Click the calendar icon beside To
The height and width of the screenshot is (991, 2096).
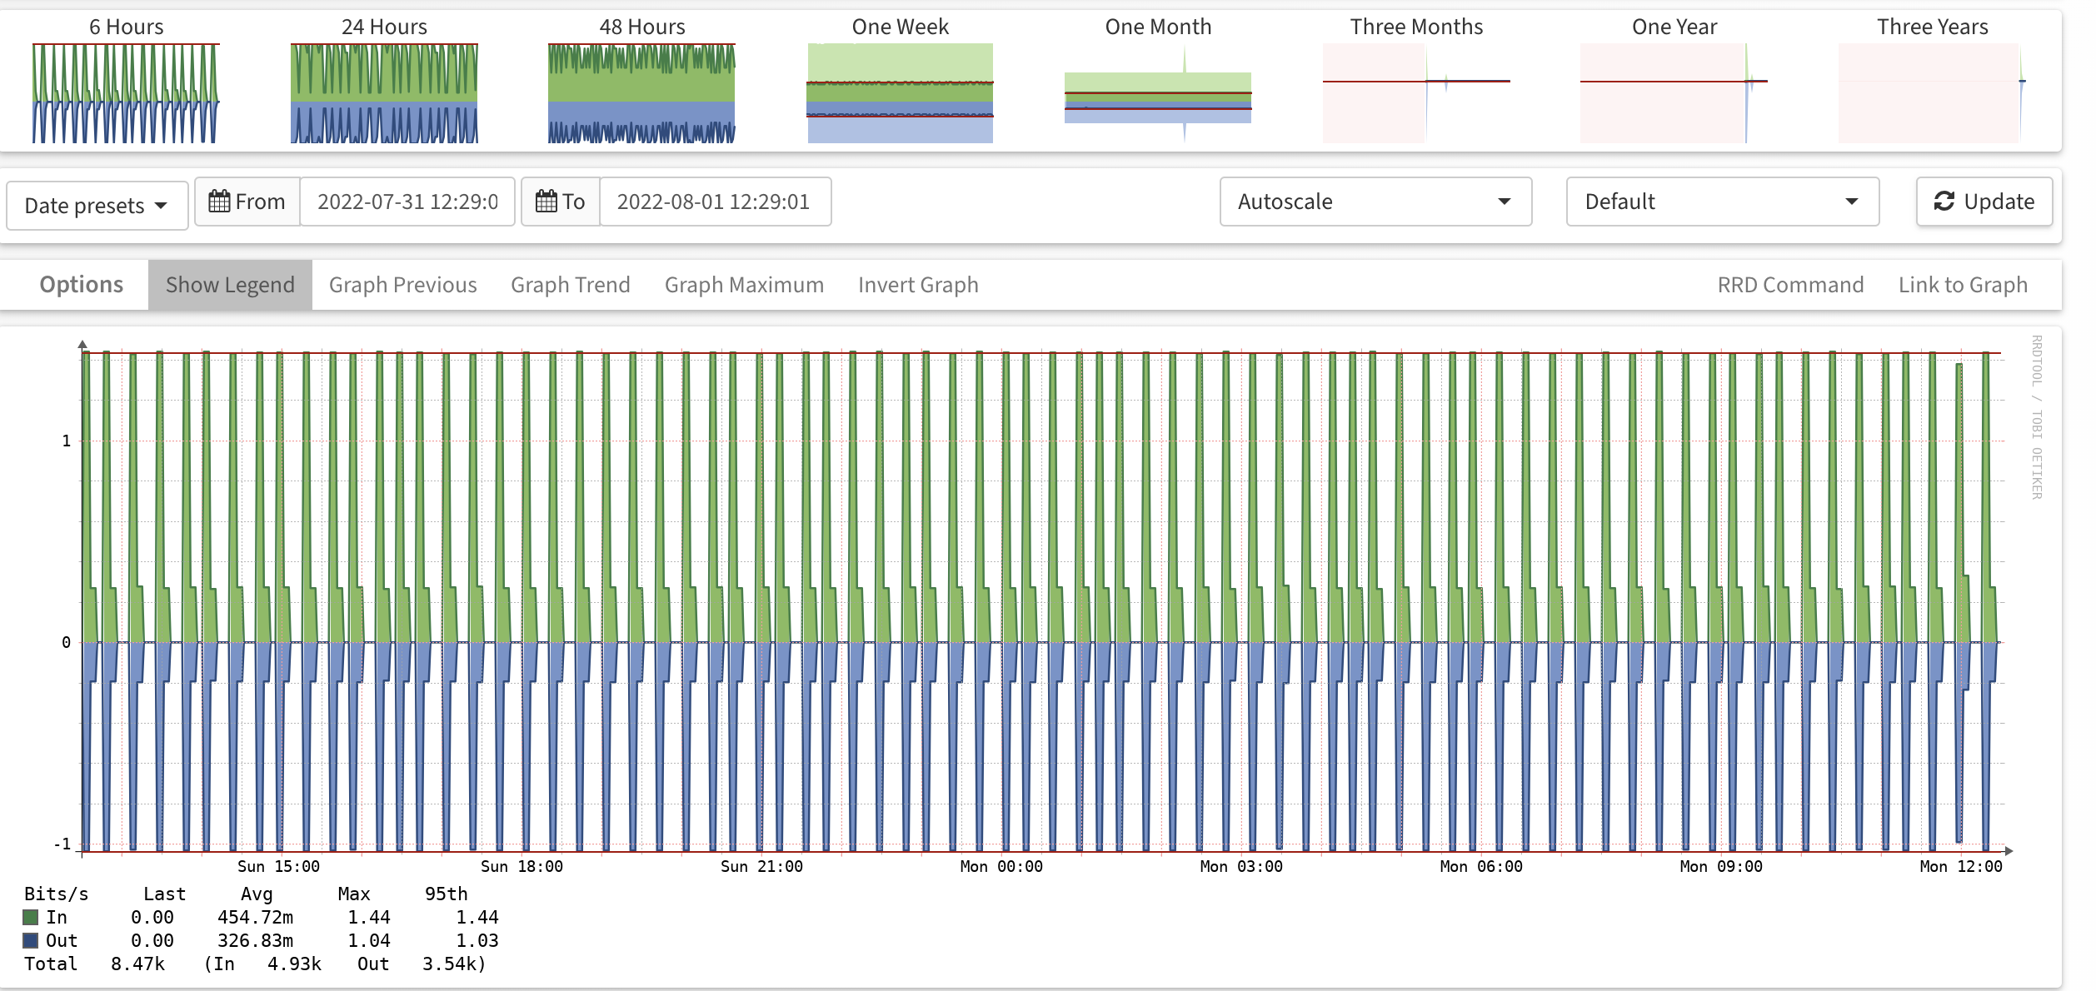pos(546,202)
